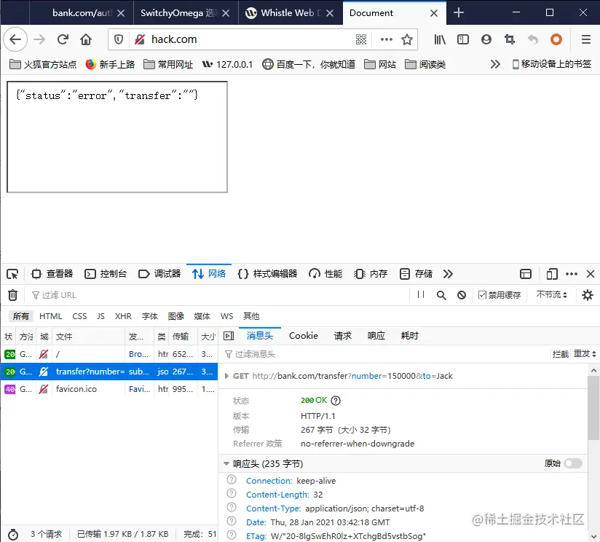This screenshot has height=542, width=600.
Task: Switch to the Inspector (查看器) tab
Action: [52, 274]
